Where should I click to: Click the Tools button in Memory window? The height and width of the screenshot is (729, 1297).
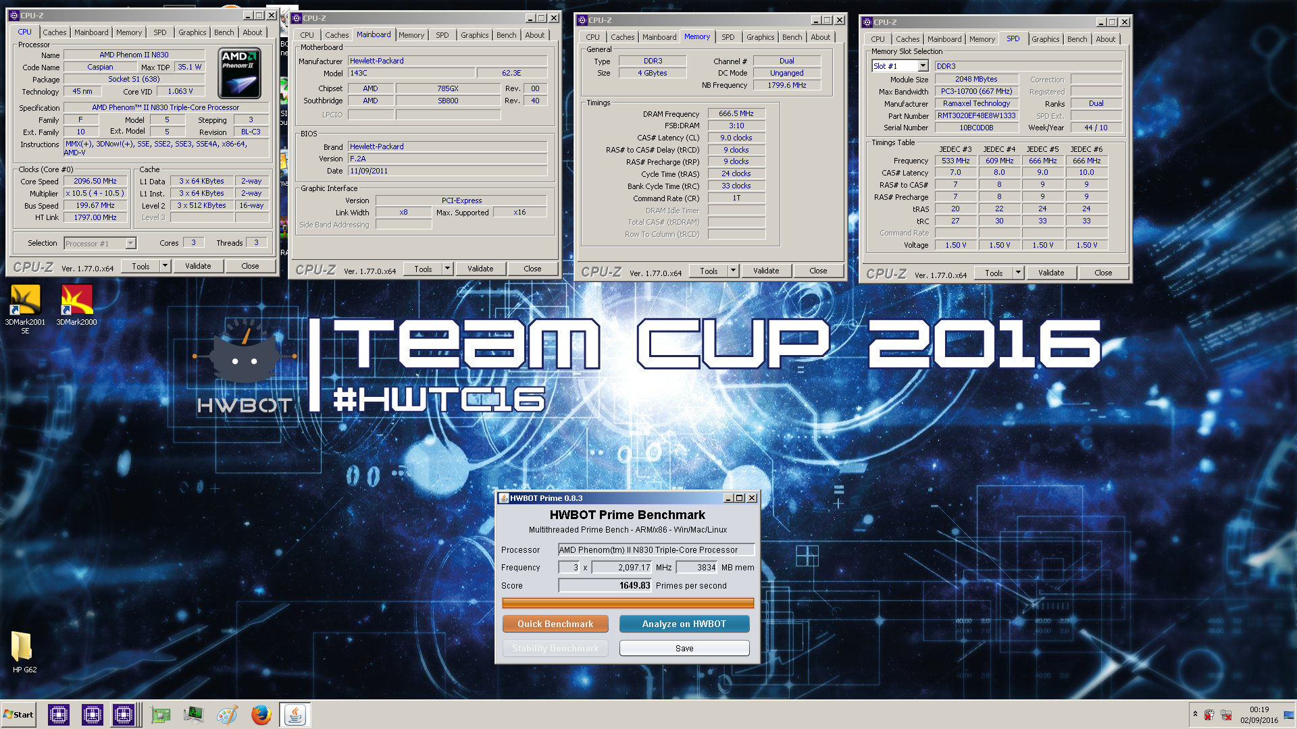point(709,271)
